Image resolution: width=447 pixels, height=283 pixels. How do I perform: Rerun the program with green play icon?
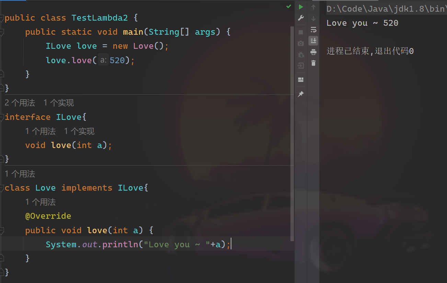click(x=301, y=7)
